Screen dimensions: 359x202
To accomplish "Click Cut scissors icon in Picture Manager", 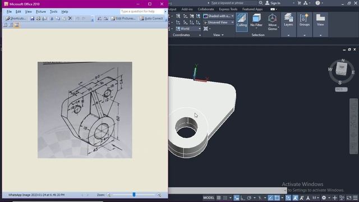I will tap(52, 19).
